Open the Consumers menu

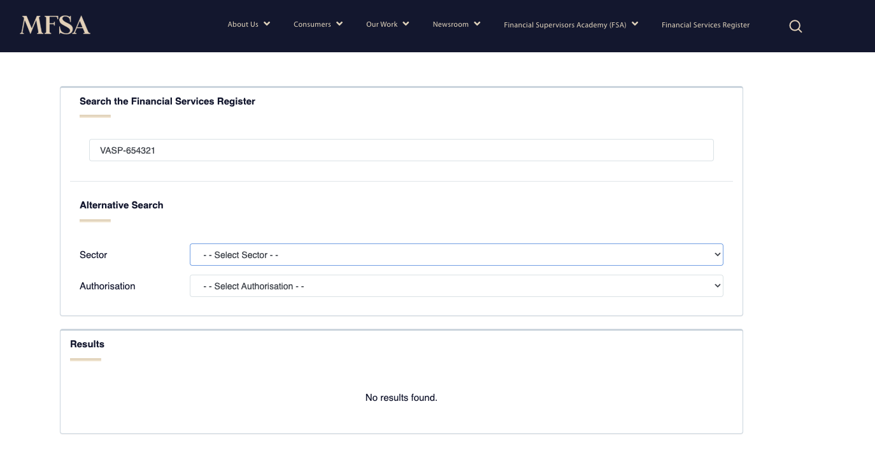pos(312,25)
